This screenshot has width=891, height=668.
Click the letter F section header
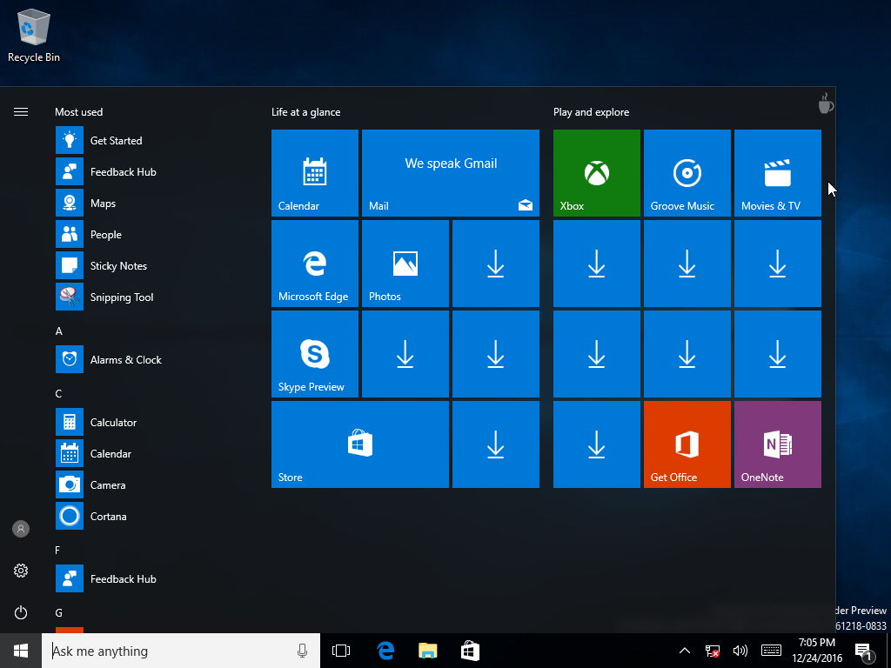[57, 550]
